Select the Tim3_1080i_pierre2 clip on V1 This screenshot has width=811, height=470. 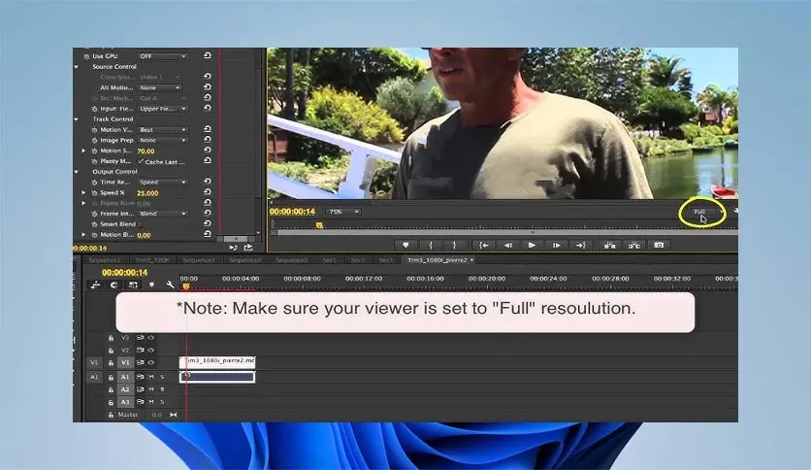pyautogui.click(x=218, y=361)
